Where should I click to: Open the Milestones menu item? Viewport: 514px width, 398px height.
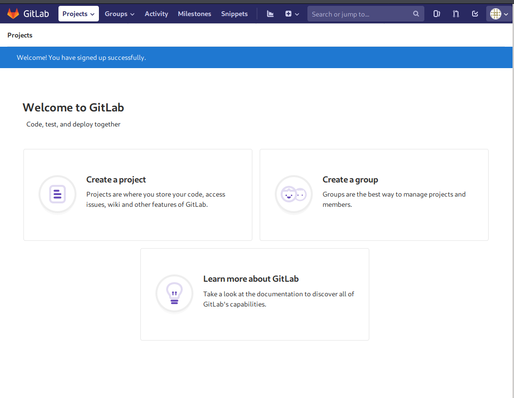(194, 14)
